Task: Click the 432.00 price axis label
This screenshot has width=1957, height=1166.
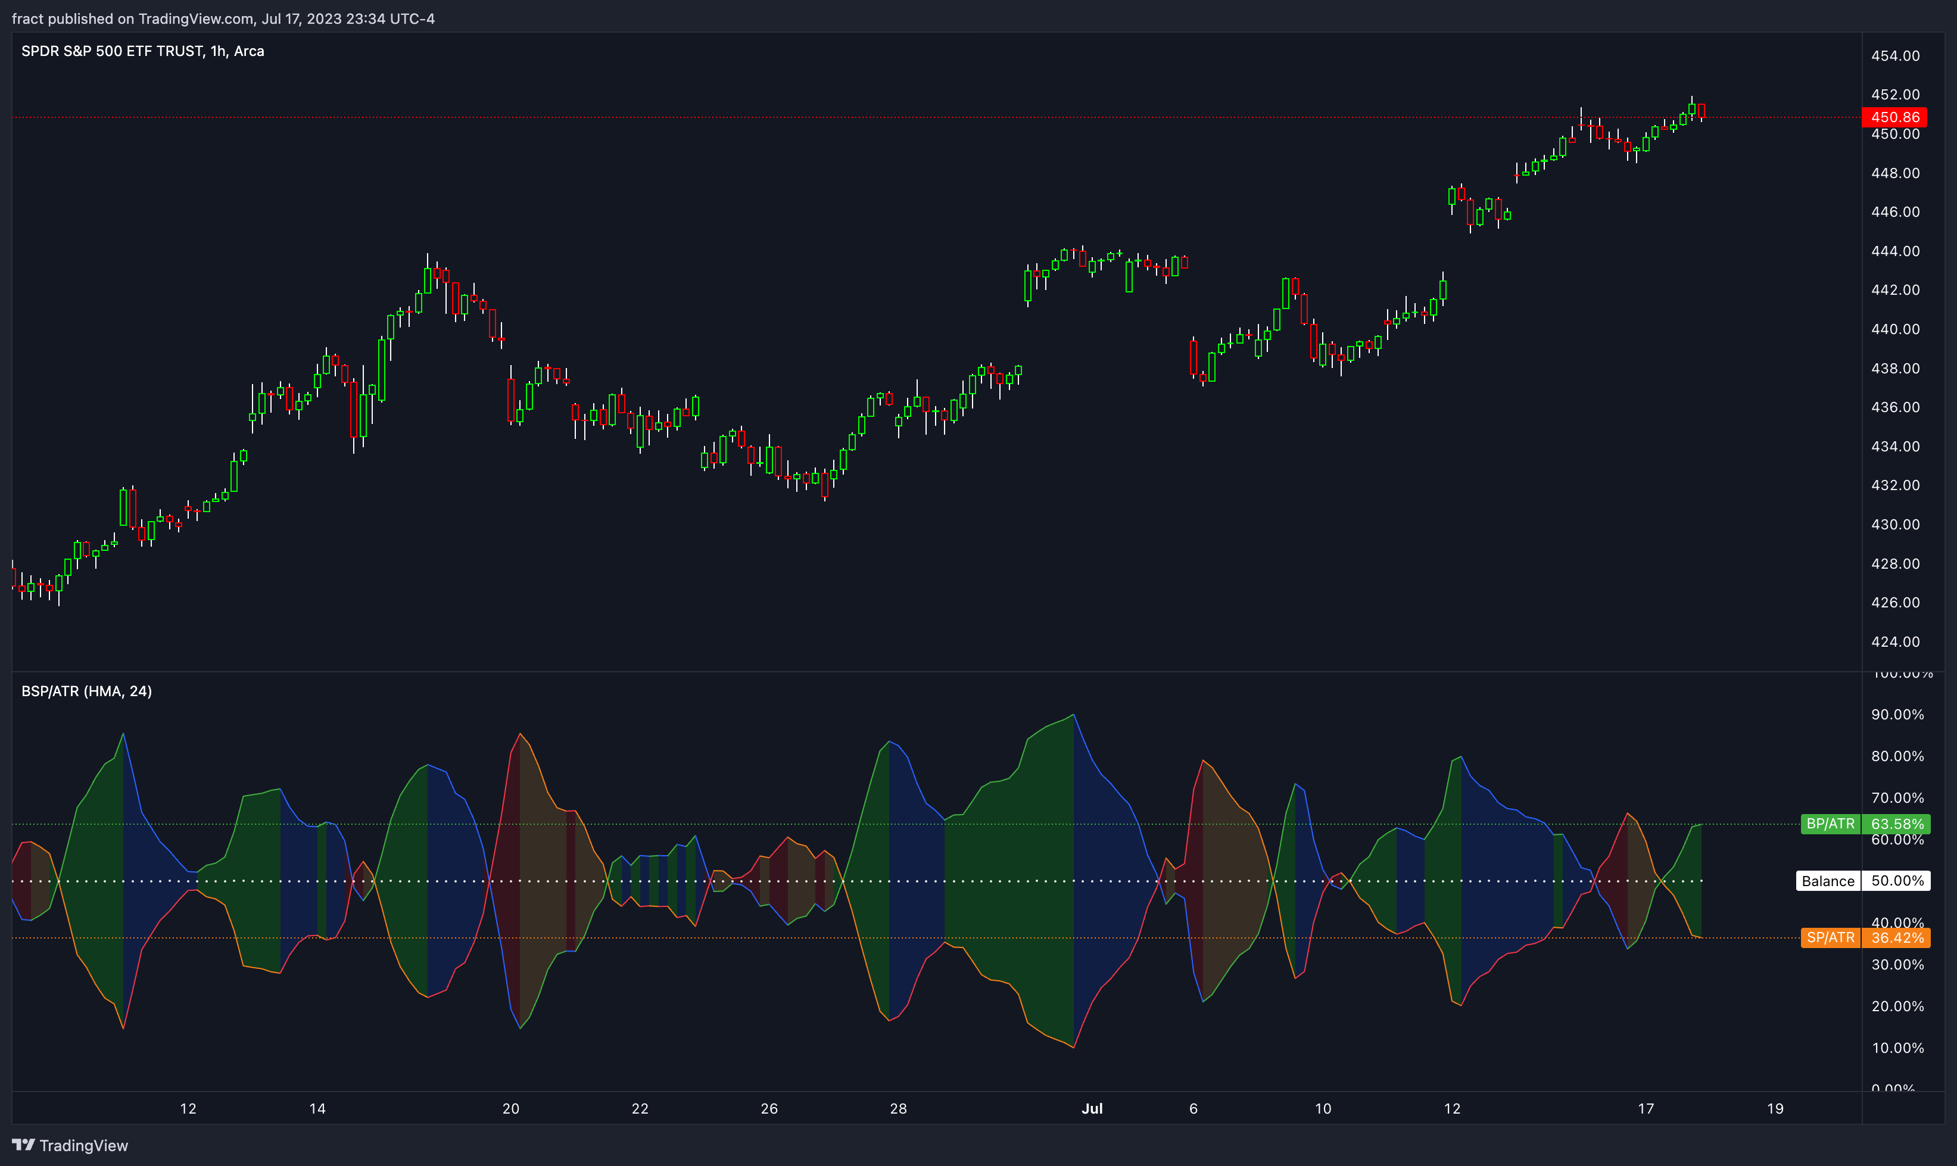Action: (x=1895, y=485)
